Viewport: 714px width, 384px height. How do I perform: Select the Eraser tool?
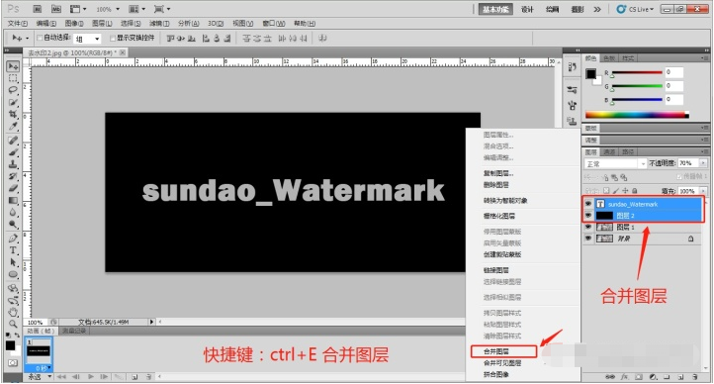(13, 188)
